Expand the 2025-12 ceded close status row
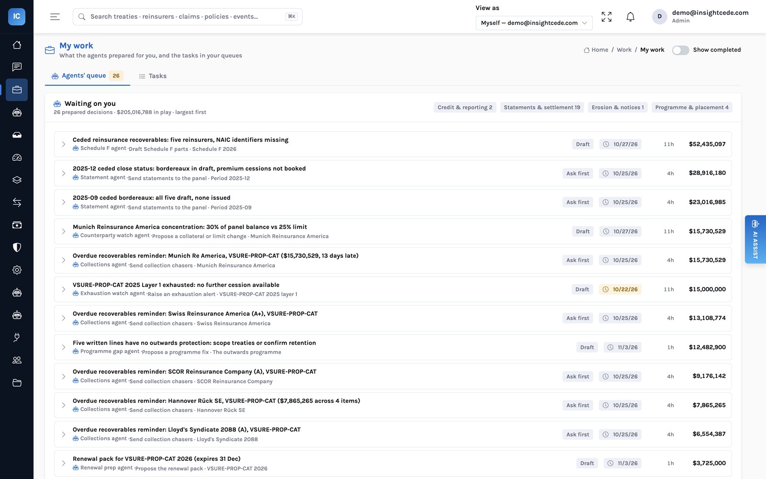 pyautogui.click(x=63, y=173)
